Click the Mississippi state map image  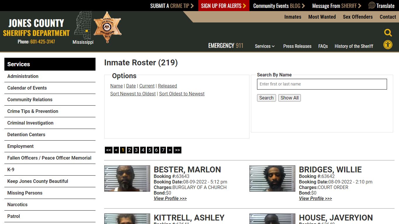83,25
